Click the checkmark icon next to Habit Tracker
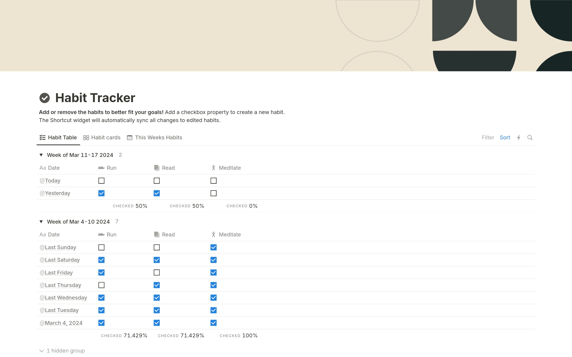 [x=45, y=97]
